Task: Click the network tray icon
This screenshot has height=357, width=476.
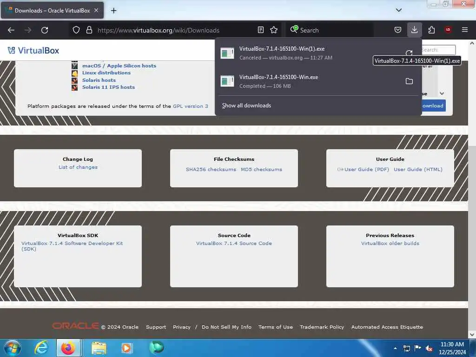Action: tap(406, 348)
